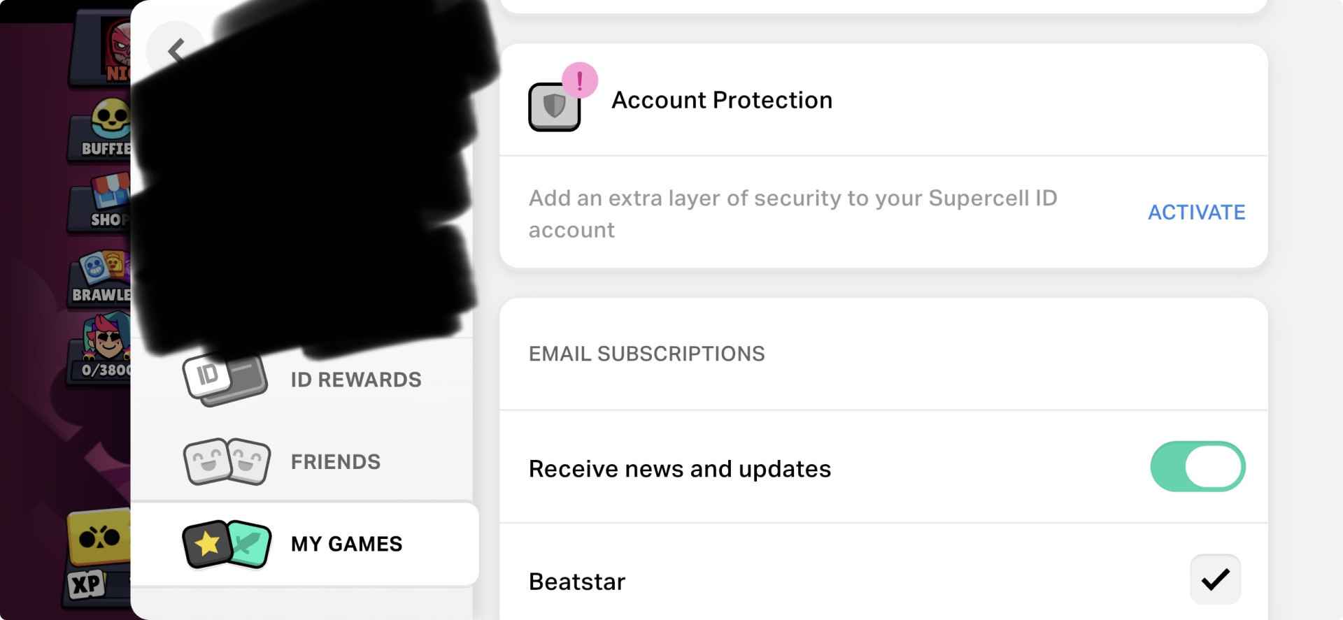This screenshot has height=620, width=1343.
Task: Toggle Receive news and updates switch
Action: click(1197, 467)
